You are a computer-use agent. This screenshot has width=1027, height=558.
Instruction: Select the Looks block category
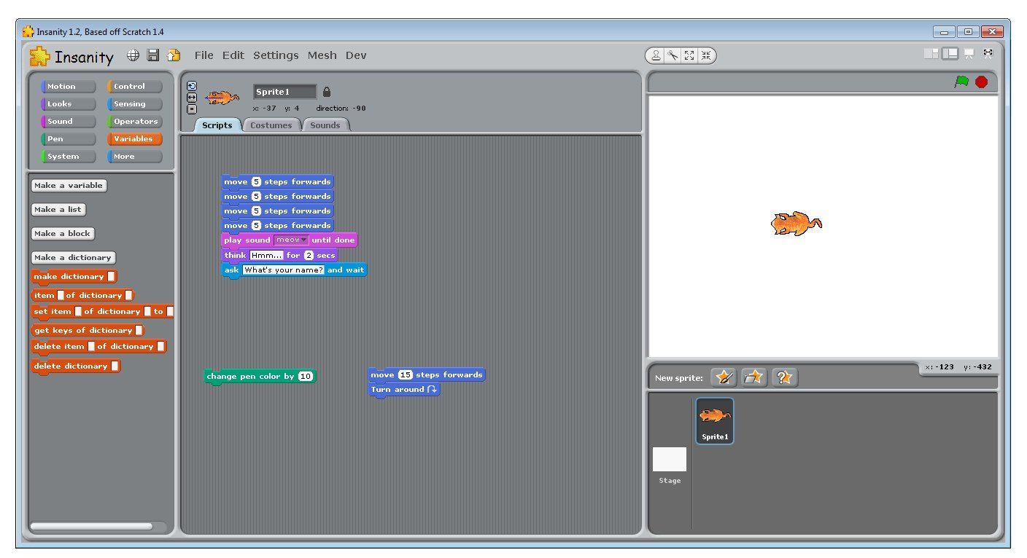[x=69, y=103]
